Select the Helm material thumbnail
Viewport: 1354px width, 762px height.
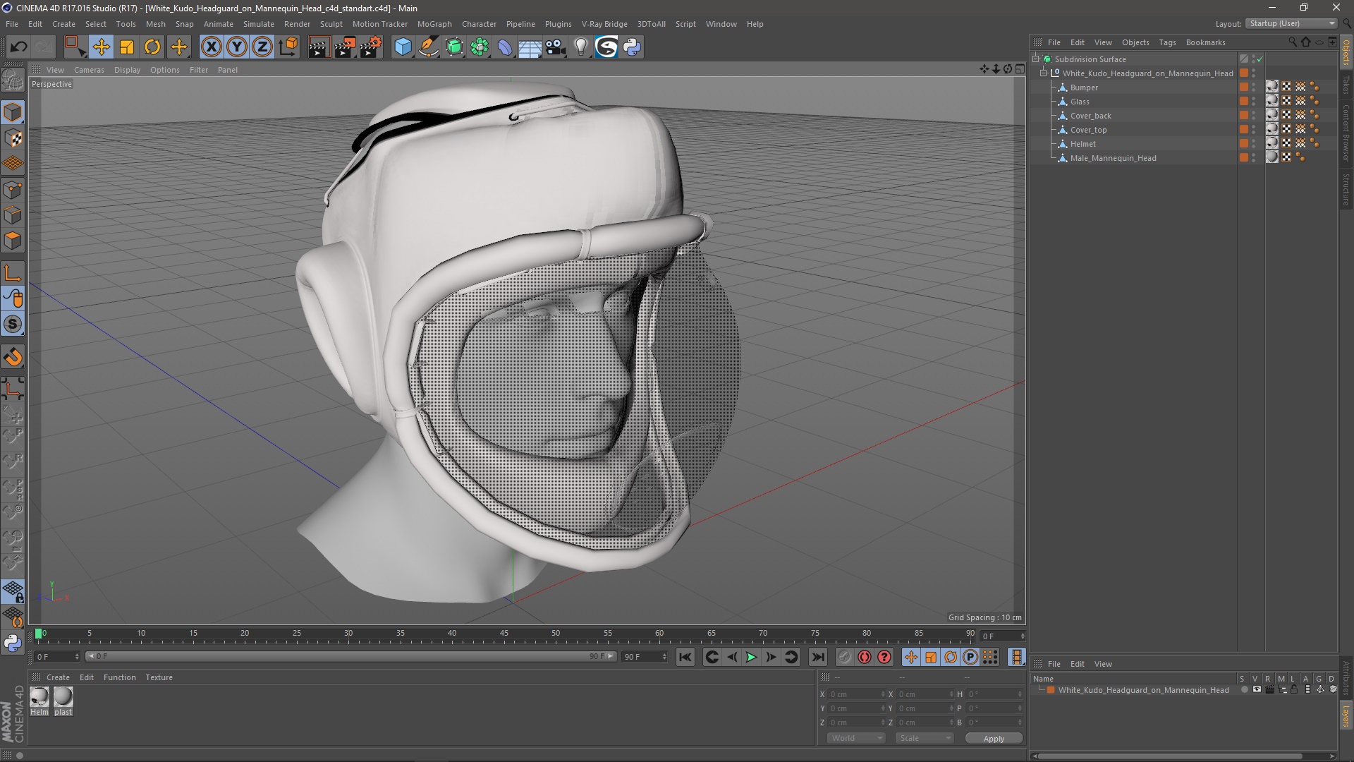(39, 697)
